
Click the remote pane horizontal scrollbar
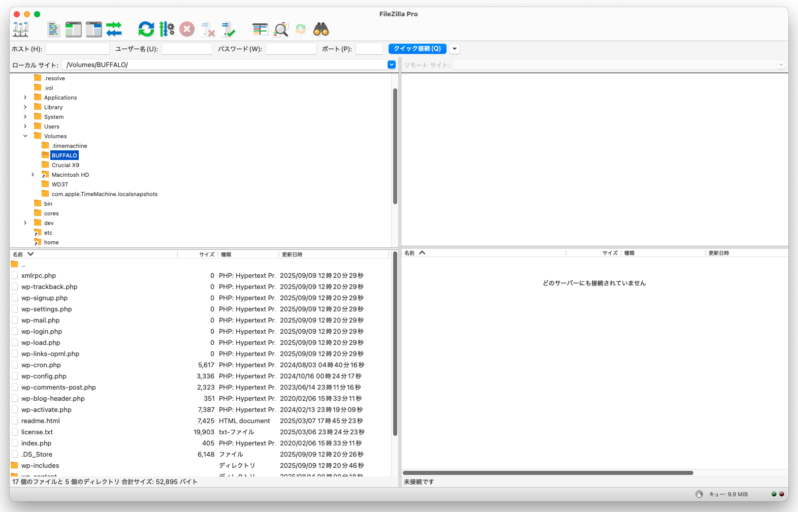click(548, 473)
